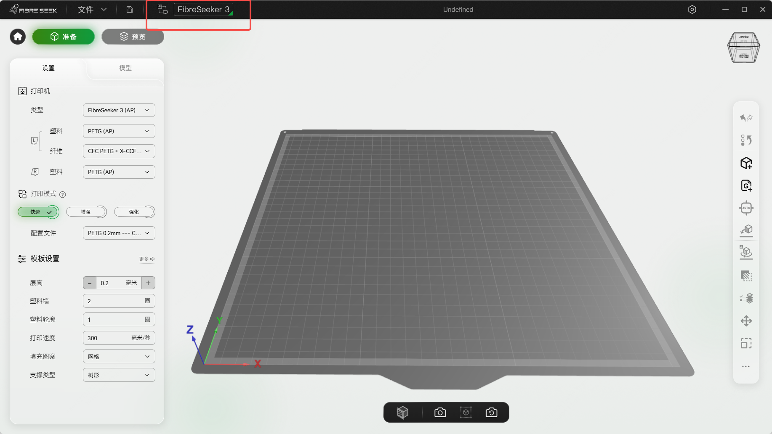Image resolution: width=772 pixels, height=434 pixels.
Task: Show help for 打印模式
Action: tap(63, 194)
